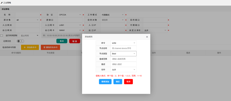Click the 删除所有命令 button
Viewport: 231px width, 101px height.
[50, 47]
